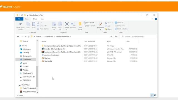178x100 pixels.
Task: Click Select none in the ribbon
Action: pyautogui.click(x=120, y=26)
